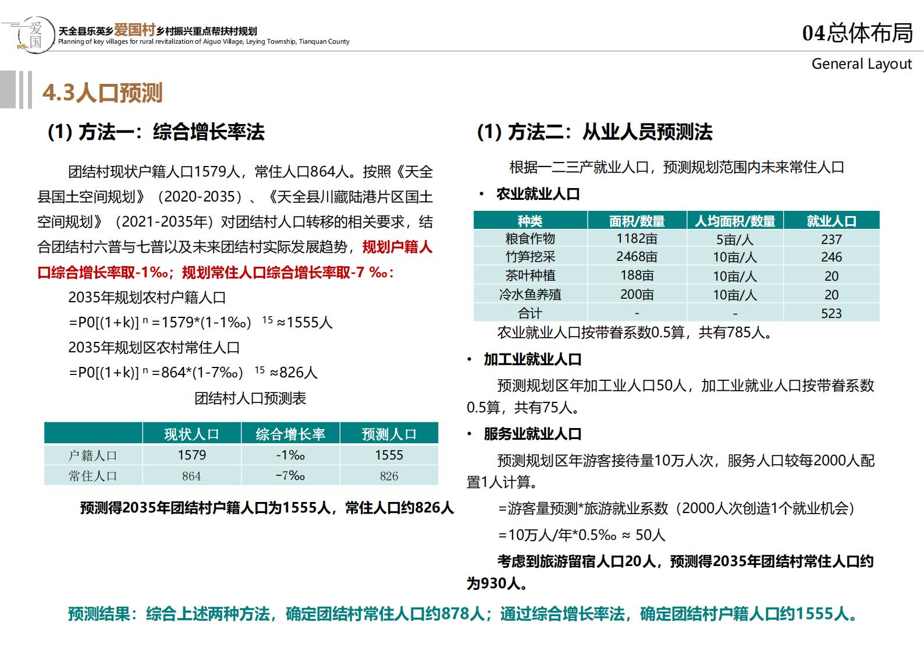Click the 加工业就业人口 bullet heading
Viewport: 924px width, 654px height.
(532, 359)
